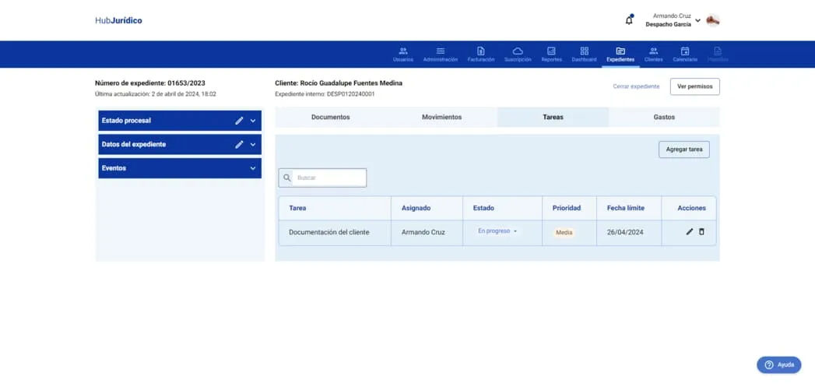
Task: Click the Número de expediente: 01653/2023 heading
Action: (150, 83)
